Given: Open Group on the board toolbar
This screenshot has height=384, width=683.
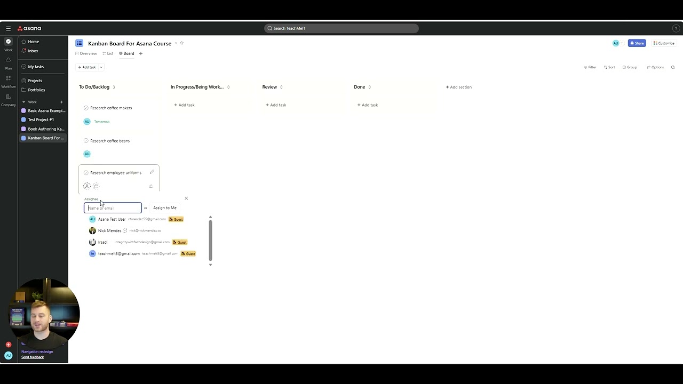Looking at the screenshot, I should [630, 67].
